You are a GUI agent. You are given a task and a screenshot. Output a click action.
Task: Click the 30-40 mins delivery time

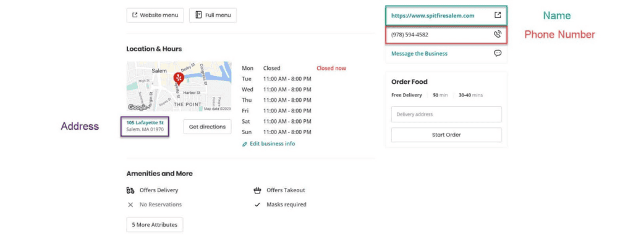click(x=470, y=95)
